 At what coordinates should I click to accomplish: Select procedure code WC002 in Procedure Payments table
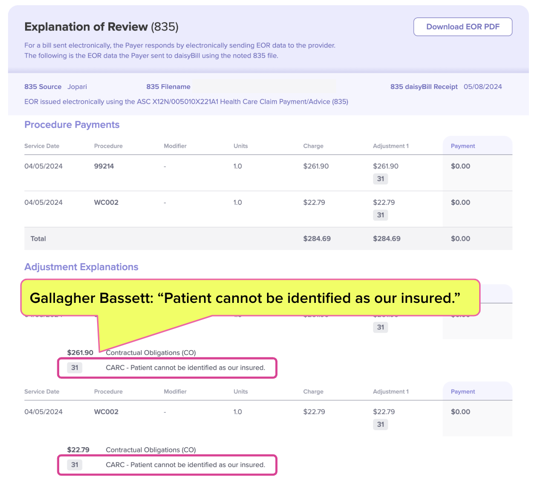click(107, 202)
